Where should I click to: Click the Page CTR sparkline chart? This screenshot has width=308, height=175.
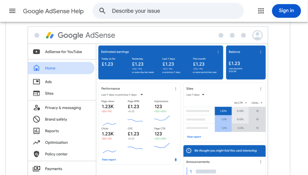(162, 146)
